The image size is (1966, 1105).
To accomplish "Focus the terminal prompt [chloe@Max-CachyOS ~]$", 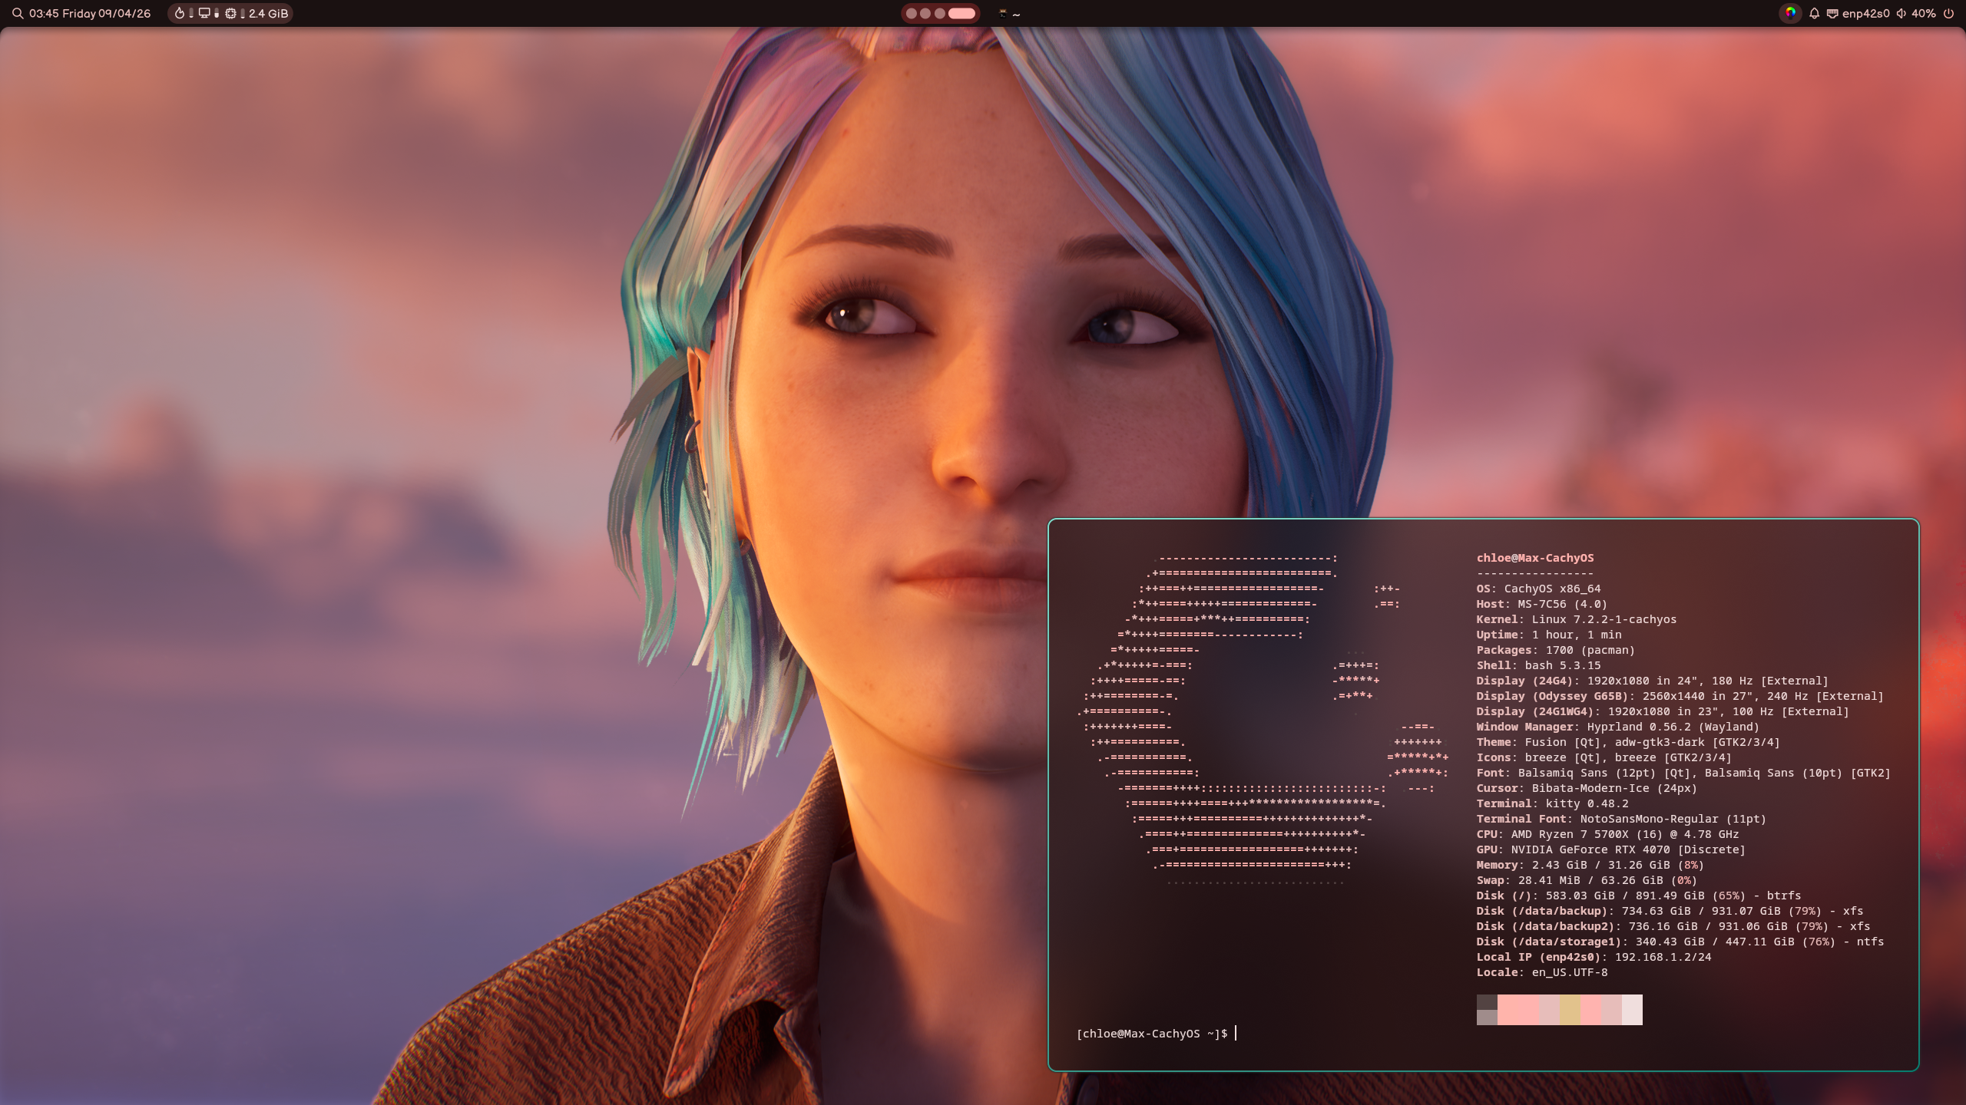I will pyautogui.click(x=1152, y=1034).
